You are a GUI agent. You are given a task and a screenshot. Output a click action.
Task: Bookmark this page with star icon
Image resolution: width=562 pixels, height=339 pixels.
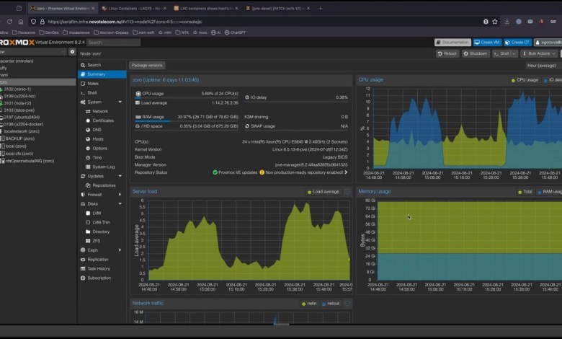coord(495,22)
